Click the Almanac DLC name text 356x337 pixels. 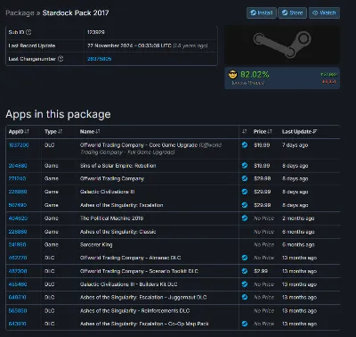coord(130,258)
